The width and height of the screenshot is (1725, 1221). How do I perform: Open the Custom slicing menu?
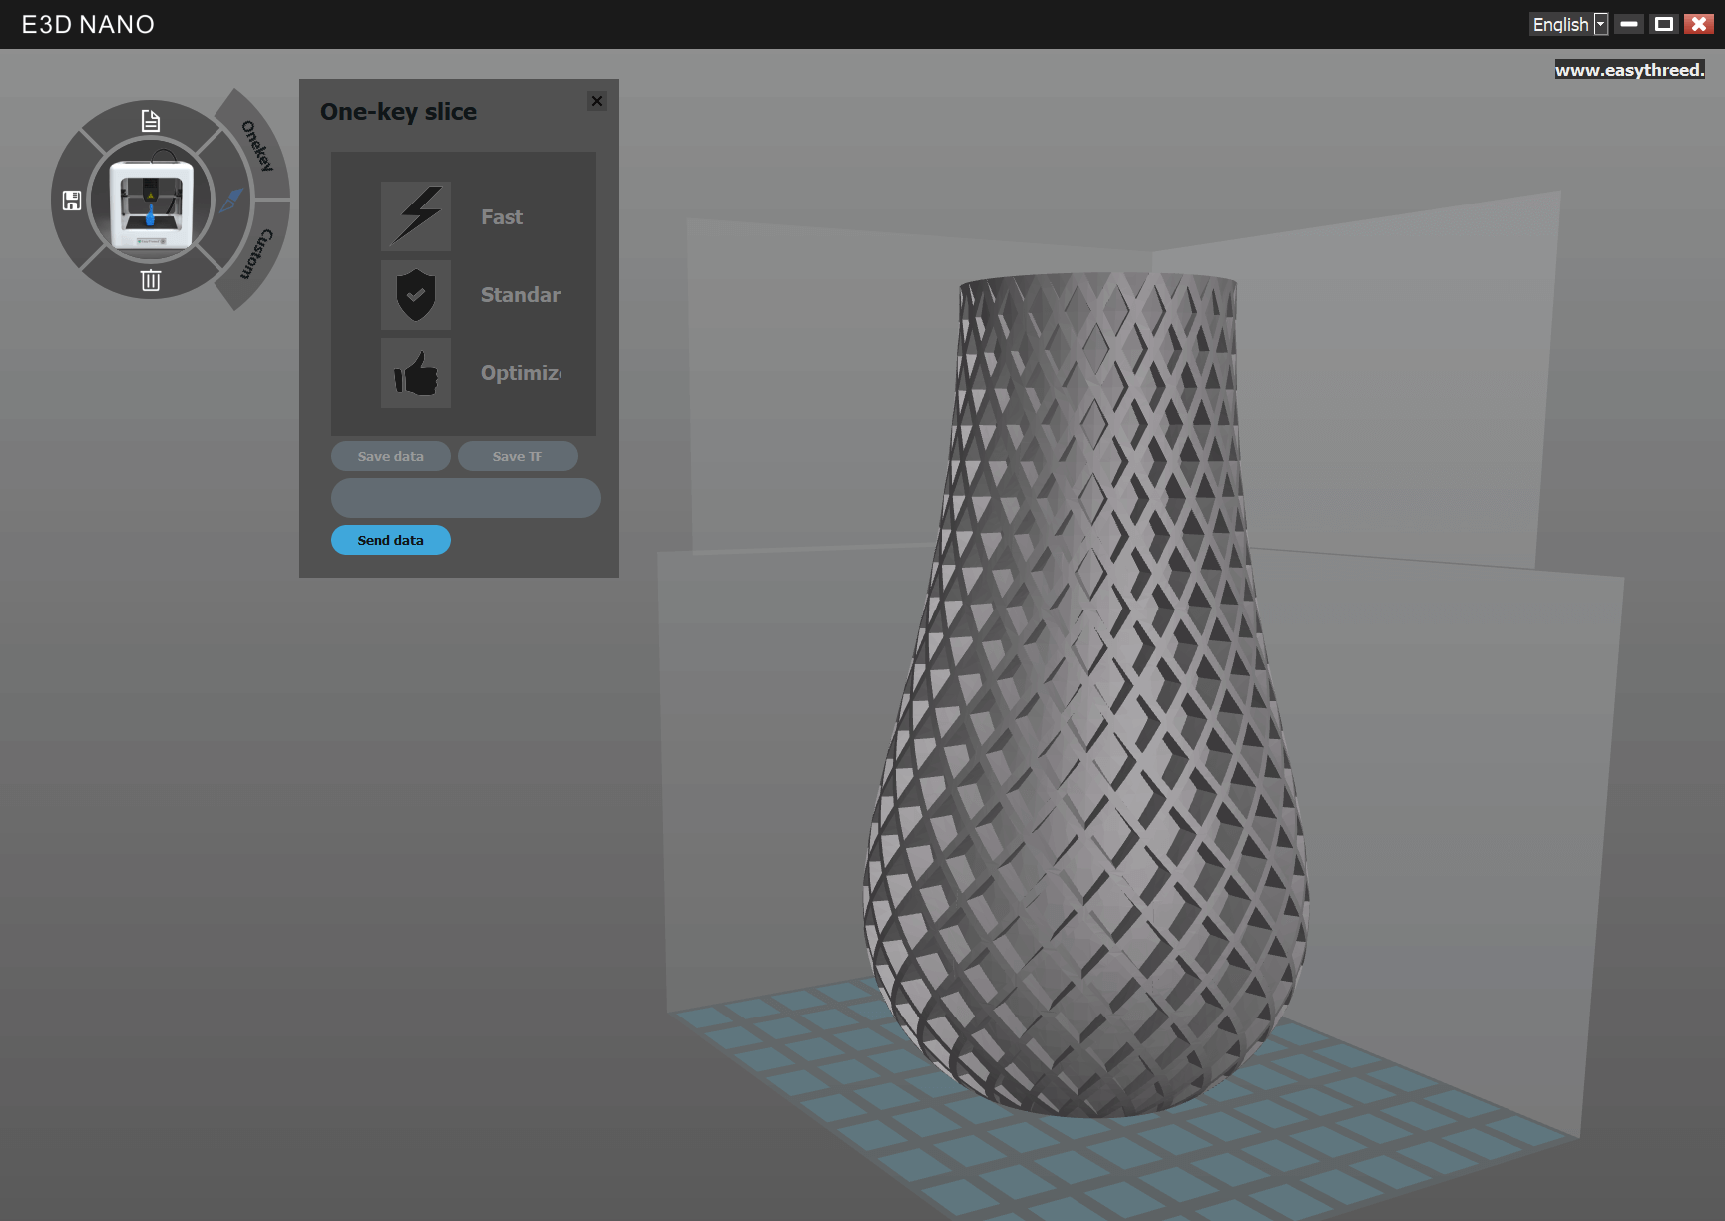tap(252, 250)
